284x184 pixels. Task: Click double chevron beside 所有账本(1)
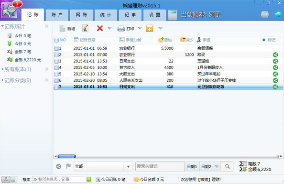coord(47,69)
